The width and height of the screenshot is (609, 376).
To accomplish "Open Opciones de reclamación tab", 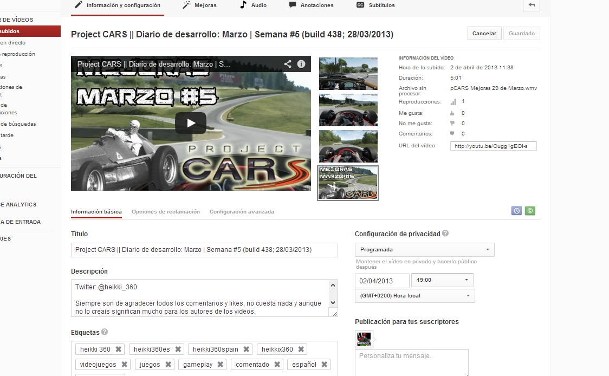I will (x=166, y=212).
